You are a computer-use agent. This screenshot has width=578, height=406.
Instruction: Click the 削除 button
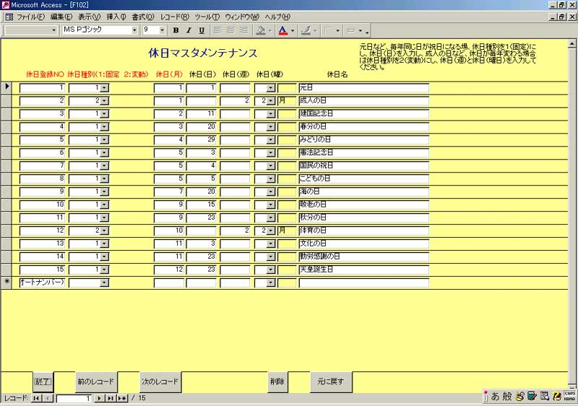[x=277, y=381]
